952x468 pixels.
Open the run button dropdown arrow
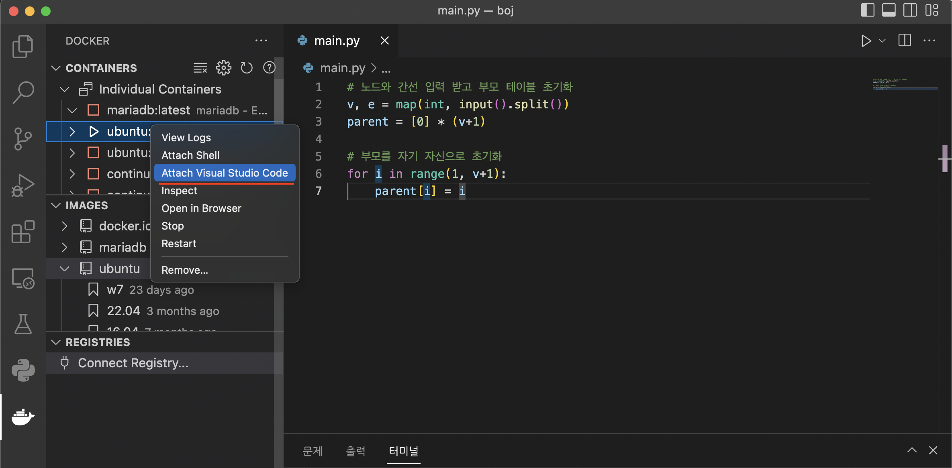click(882, 41)
